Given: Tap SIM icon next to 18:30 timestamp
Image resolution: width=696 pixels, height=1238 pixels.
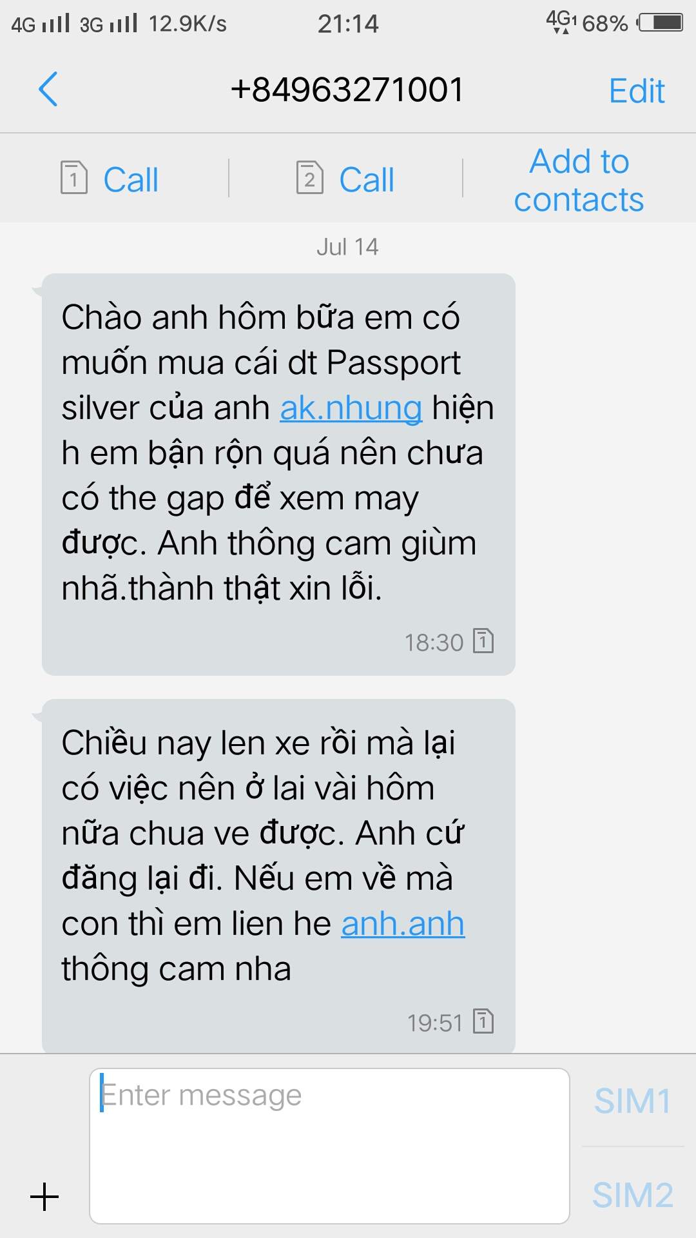Looking at the screenshot, I should click(x=483, y=640).
